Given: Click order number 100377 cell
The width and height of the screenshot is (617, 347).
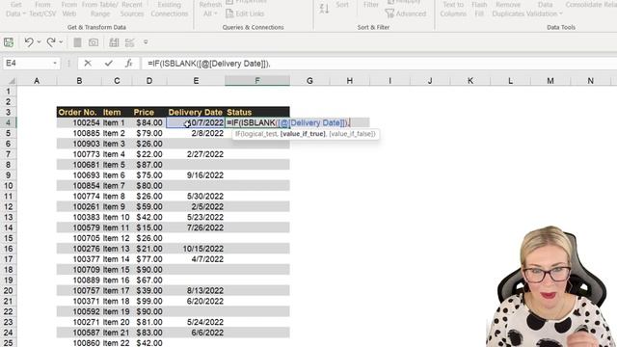Looking at the screenshot, I should [x=79, y=259].
